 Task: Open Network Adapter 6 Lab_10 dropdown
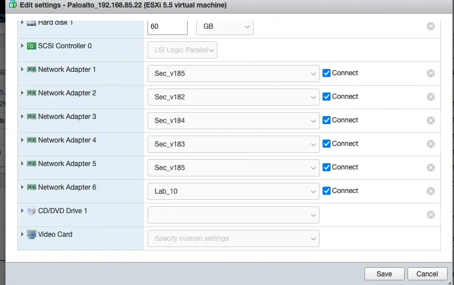click(x=233, y=191)
